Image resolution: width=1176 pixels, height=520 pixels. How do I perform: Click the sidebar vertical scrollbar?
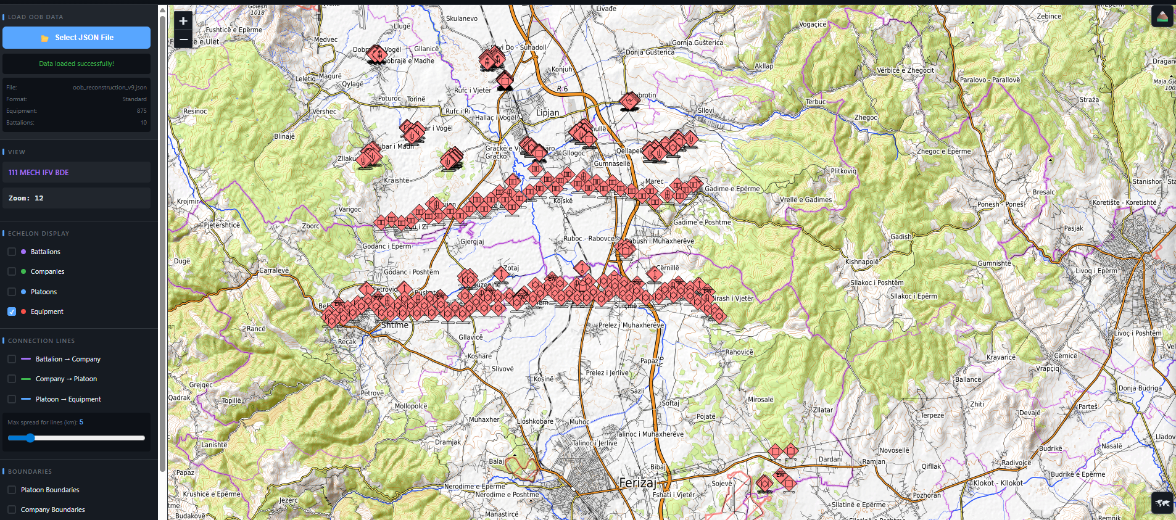[162, 247]
